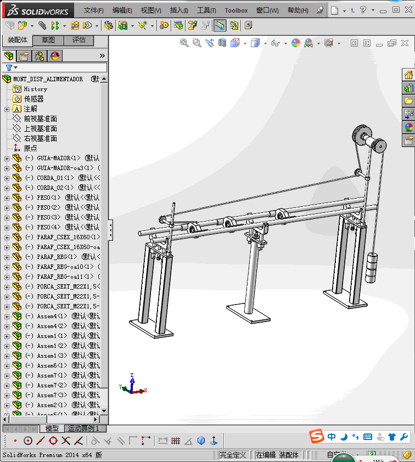Click the help question mark icon
The image size is (415, 462).
pyautogui.click(x=363, y=10)
